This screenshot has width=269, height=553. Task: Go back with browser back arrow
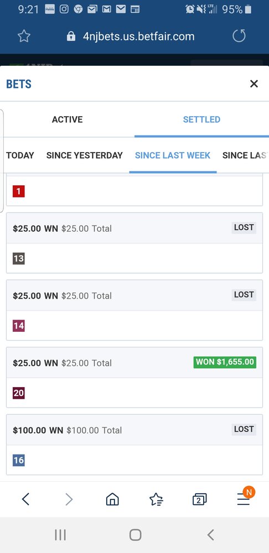click(x=25, y=499)
